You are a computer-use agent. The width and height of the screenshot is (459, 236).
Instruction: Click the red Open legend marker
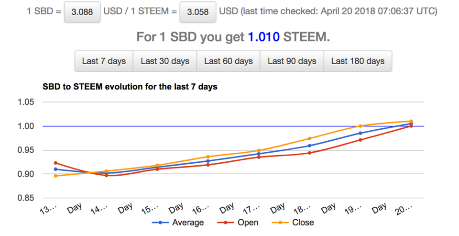pyautogui.click(x=227, y=223)
